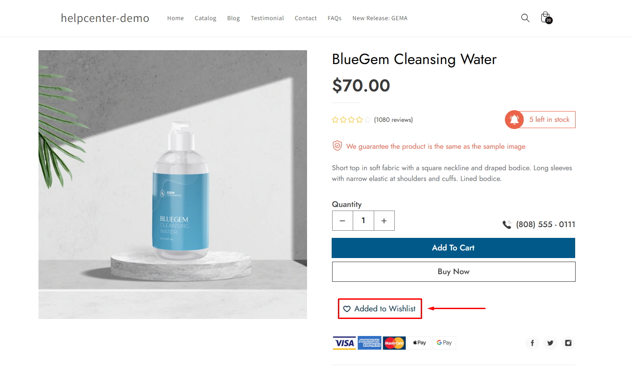Click the Facebook share icon
This screenshot has width=632, height=366.
pos(532,343)
